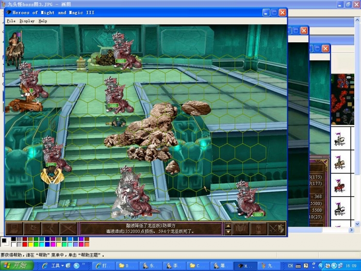Select the golden winged creature
Screen dimensions: 361x271
[52, 176]
